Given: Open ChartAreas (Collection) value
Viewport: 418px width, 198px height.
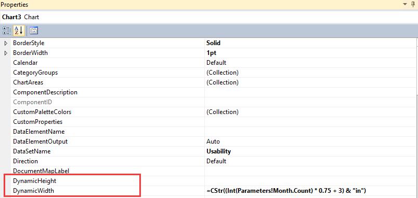Looking at the screenshot, I should pyautogui.click(x=223, y=82).
